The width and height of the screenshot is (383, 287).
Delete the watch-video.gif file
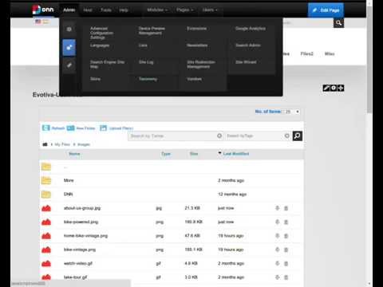(x=286, y=263)
